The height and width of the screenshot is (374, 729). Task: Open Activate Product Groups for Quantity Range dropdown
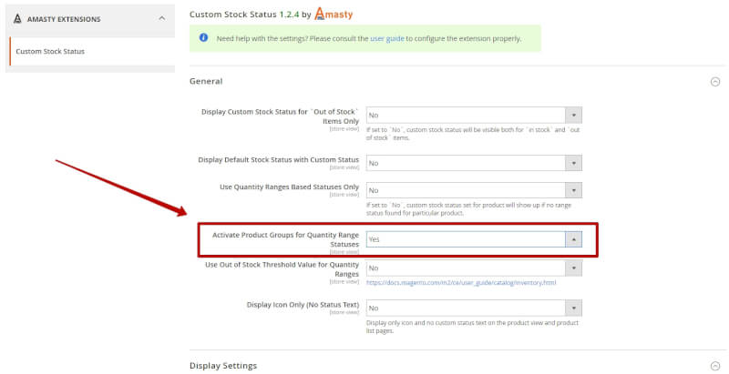474,239
